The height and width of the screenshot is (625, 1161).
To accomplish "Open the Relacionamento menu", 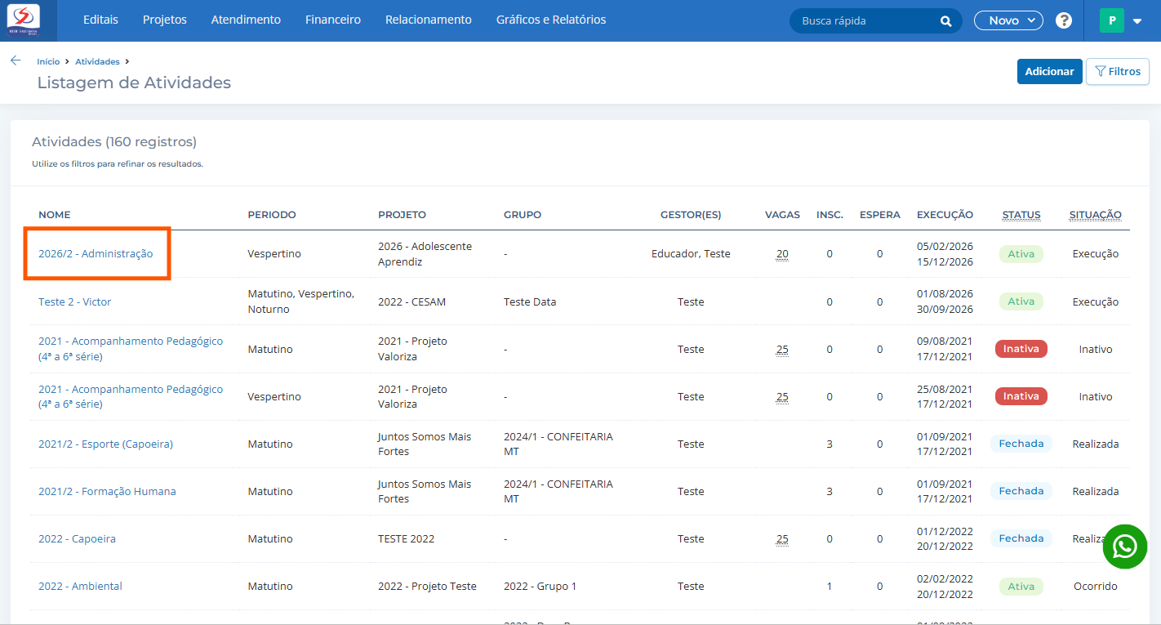I will (x=429, y=20).
